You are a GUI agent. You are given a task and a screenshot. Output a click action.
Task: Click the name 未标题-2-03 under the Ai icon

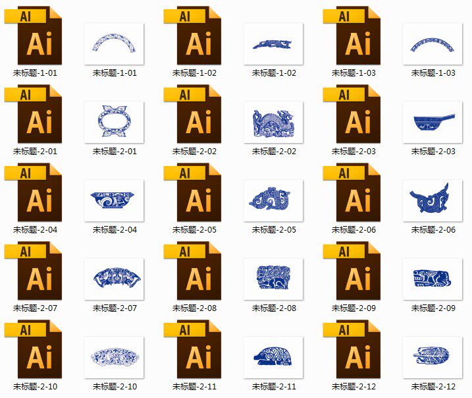click(x=354, y=152)
